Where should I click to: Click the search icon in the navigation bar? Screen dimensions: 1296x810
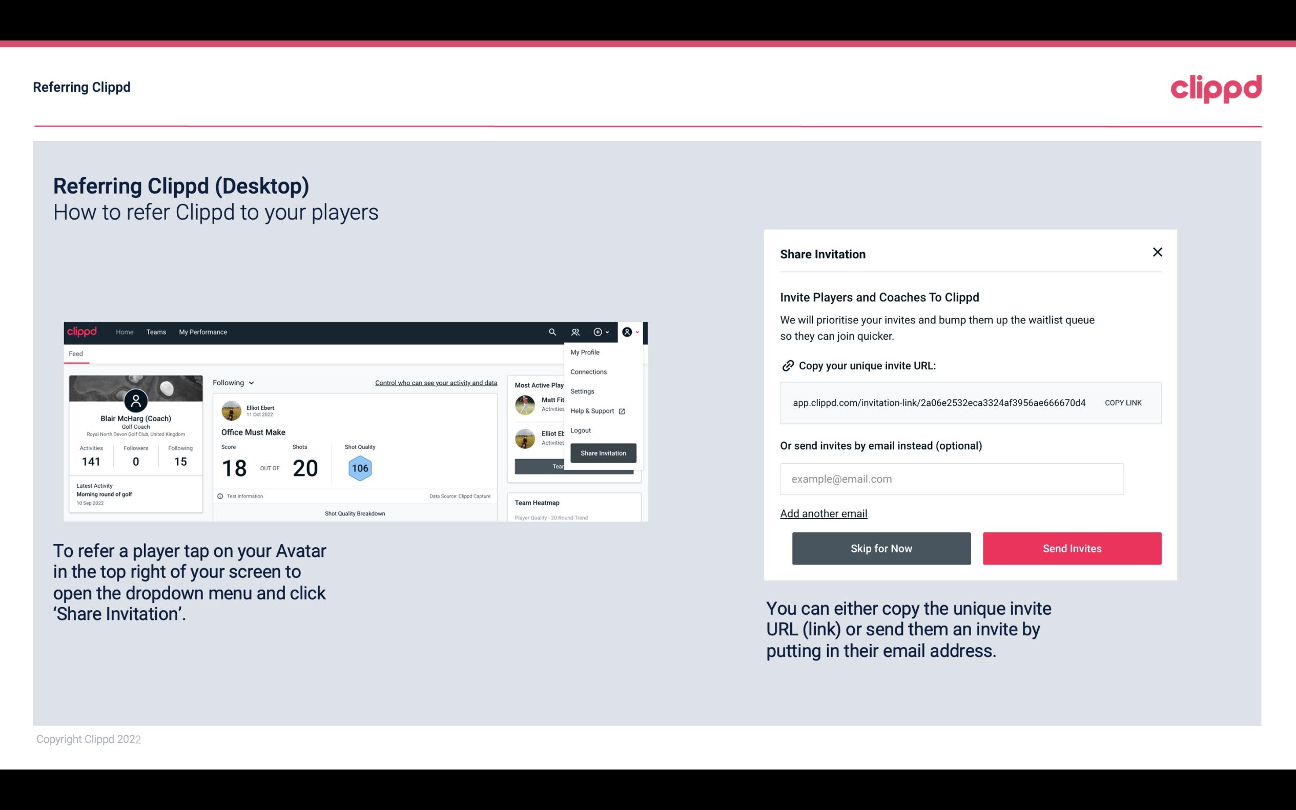click(x=551, y=331)
